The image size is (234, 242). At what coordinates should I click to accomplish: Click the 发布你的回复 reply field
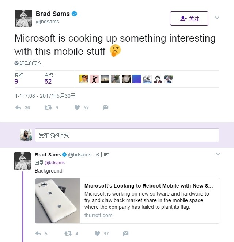pyautogui.click(x=127, y=135)
